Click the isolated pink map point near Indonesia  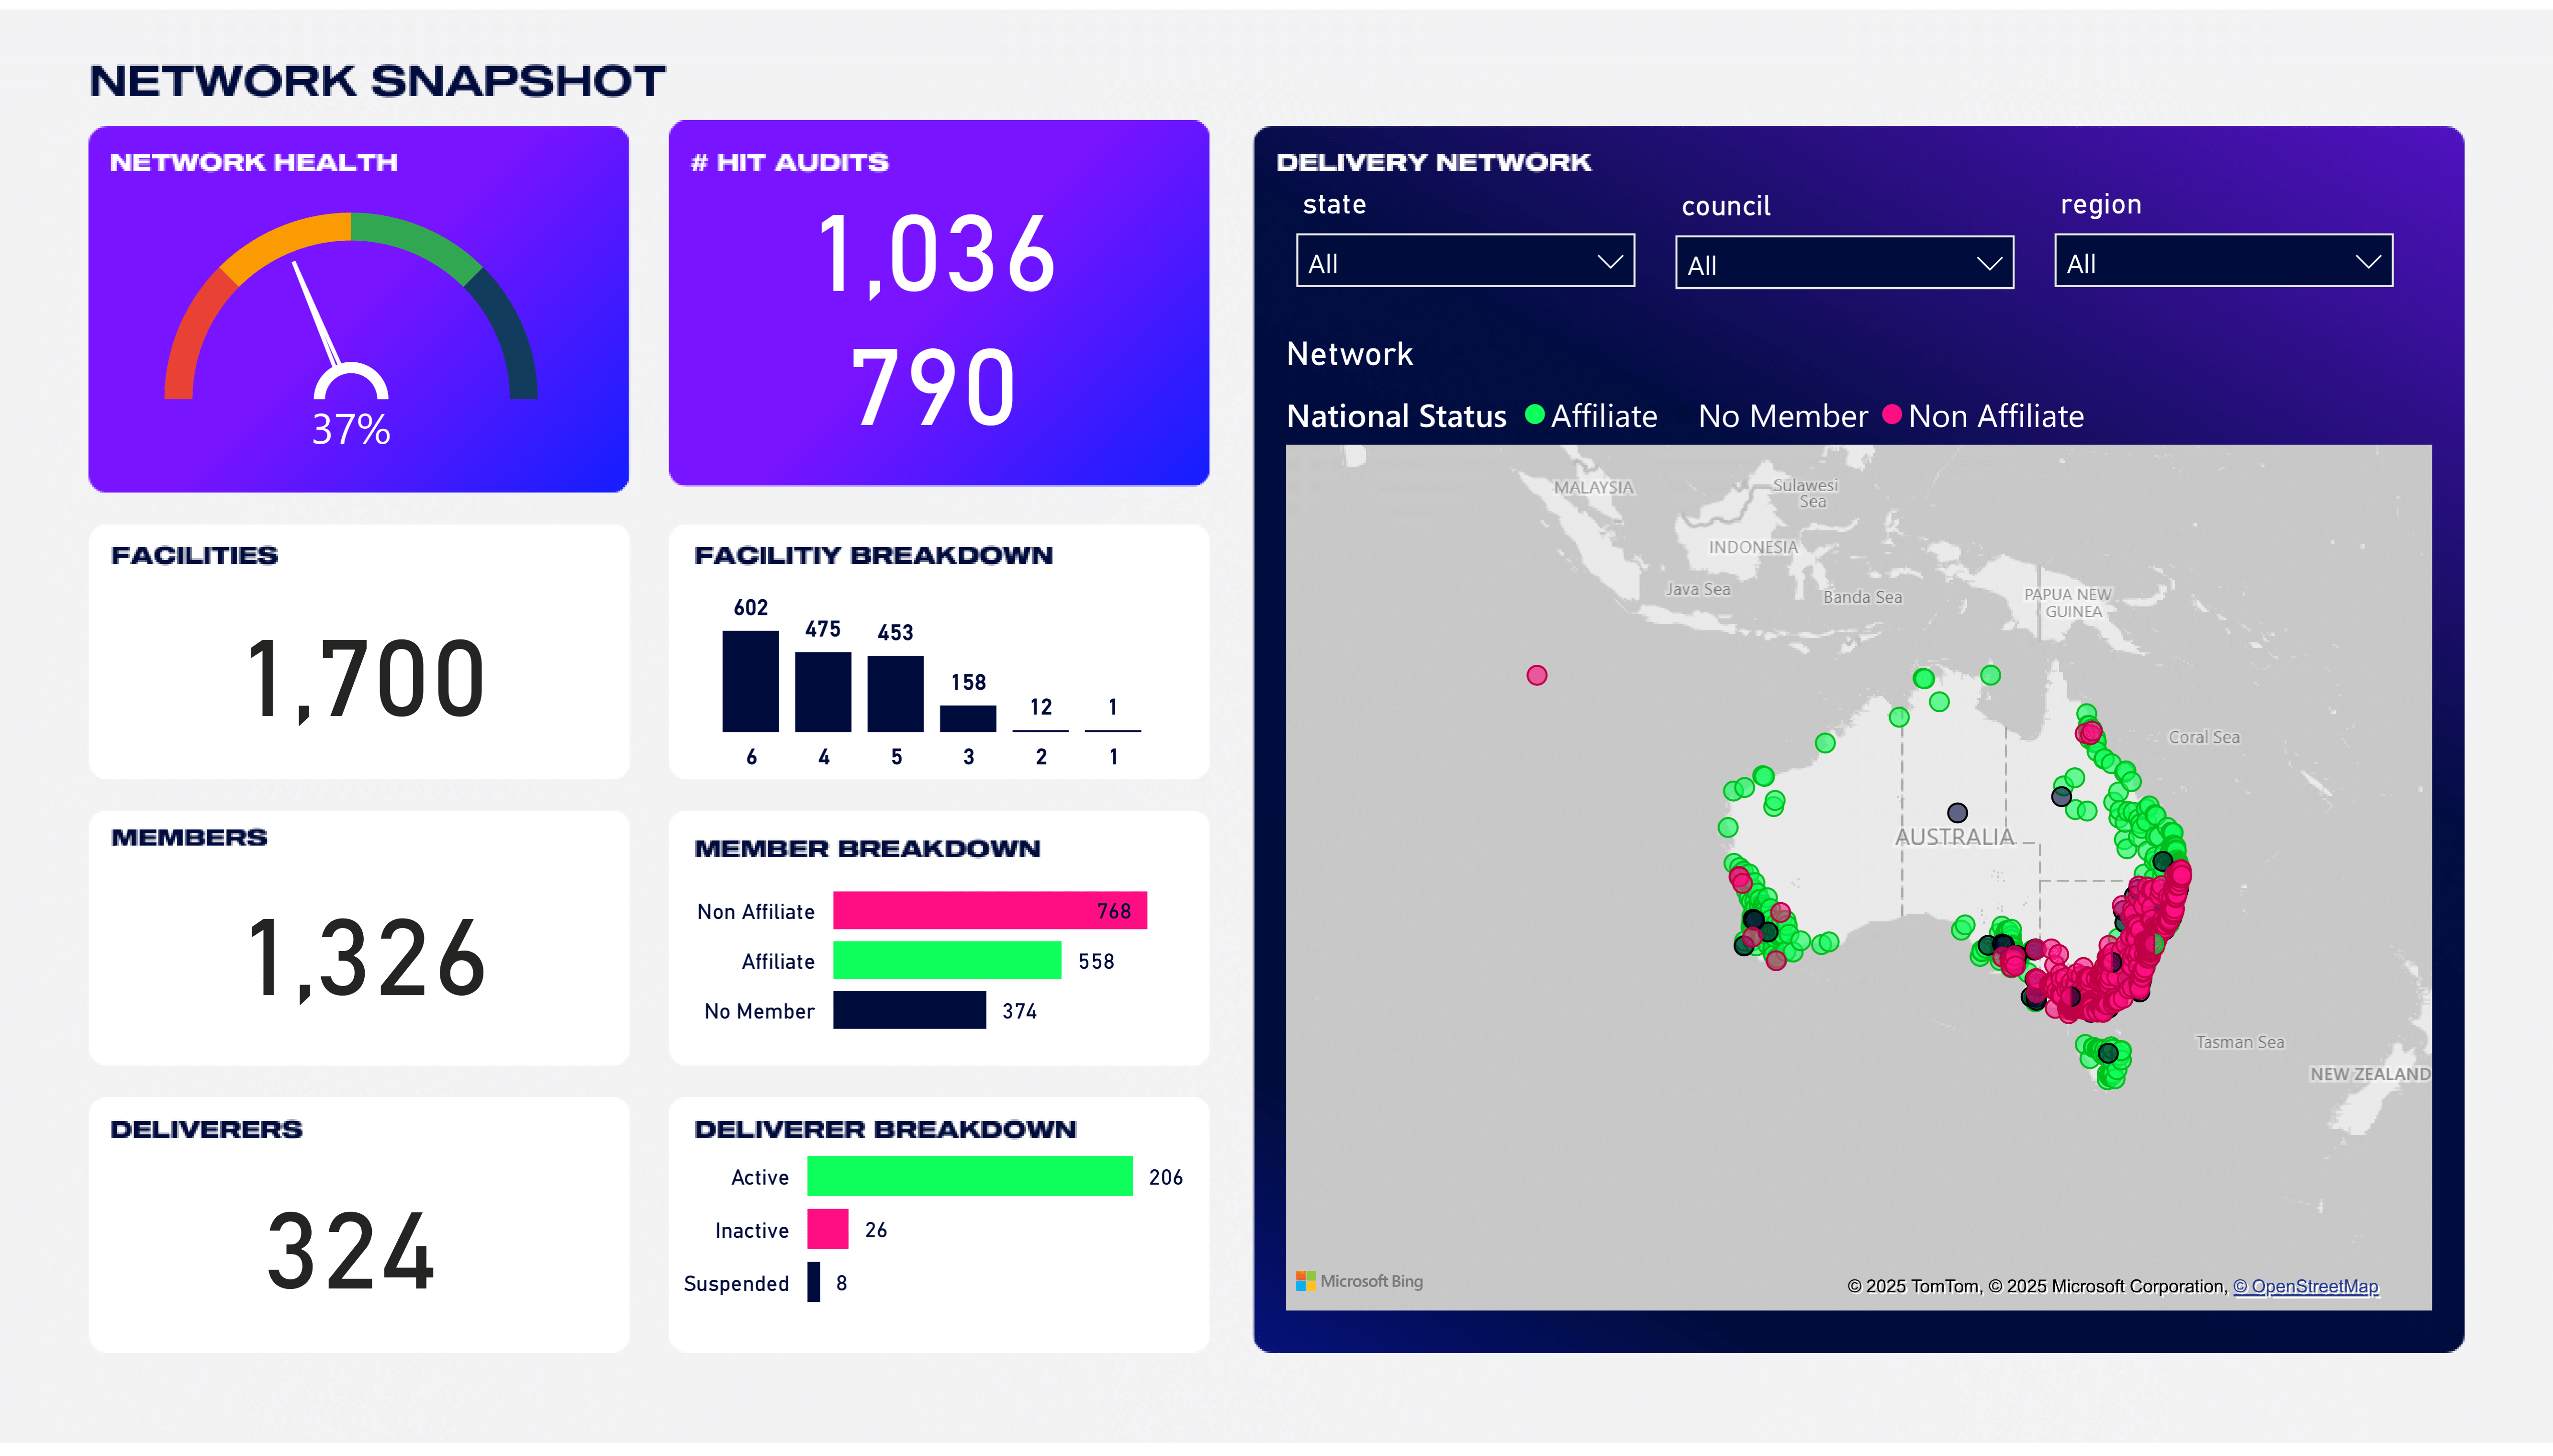1536,676
